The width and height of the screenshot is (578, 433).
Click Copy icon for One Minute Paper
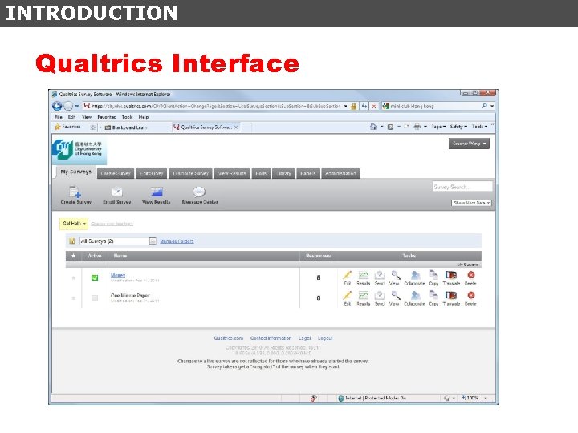coord(433,295)
